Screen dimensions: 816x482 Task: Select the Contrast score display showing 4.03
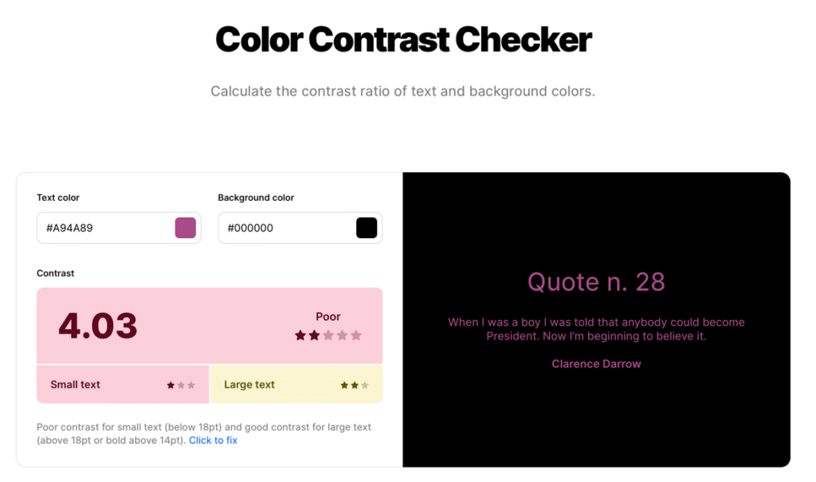(x=96, y=325)
